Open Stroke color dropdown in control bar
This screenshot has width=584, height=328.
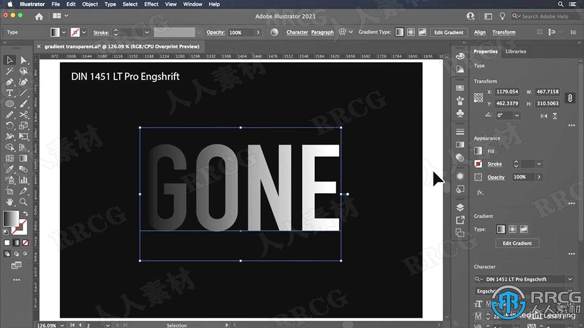point(84,32)
